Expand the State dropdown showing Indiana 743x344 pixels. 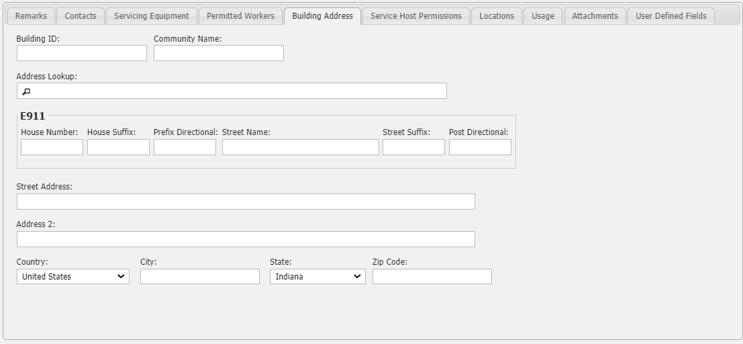[317, 276]
